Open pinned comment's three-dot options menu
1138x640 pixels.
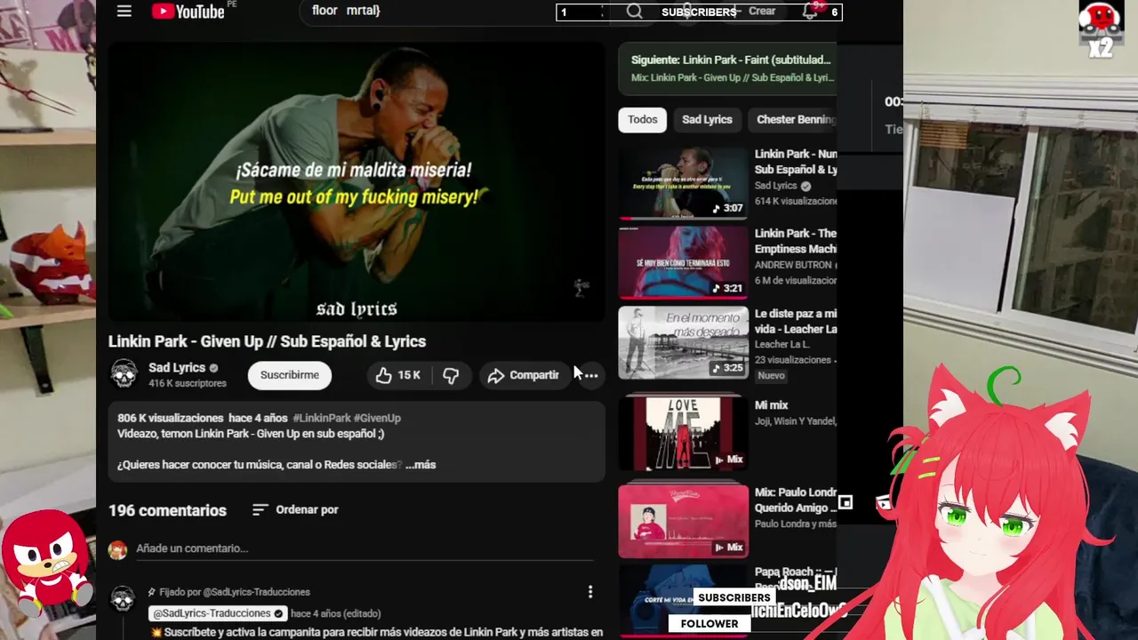click(x=589, y=592)
